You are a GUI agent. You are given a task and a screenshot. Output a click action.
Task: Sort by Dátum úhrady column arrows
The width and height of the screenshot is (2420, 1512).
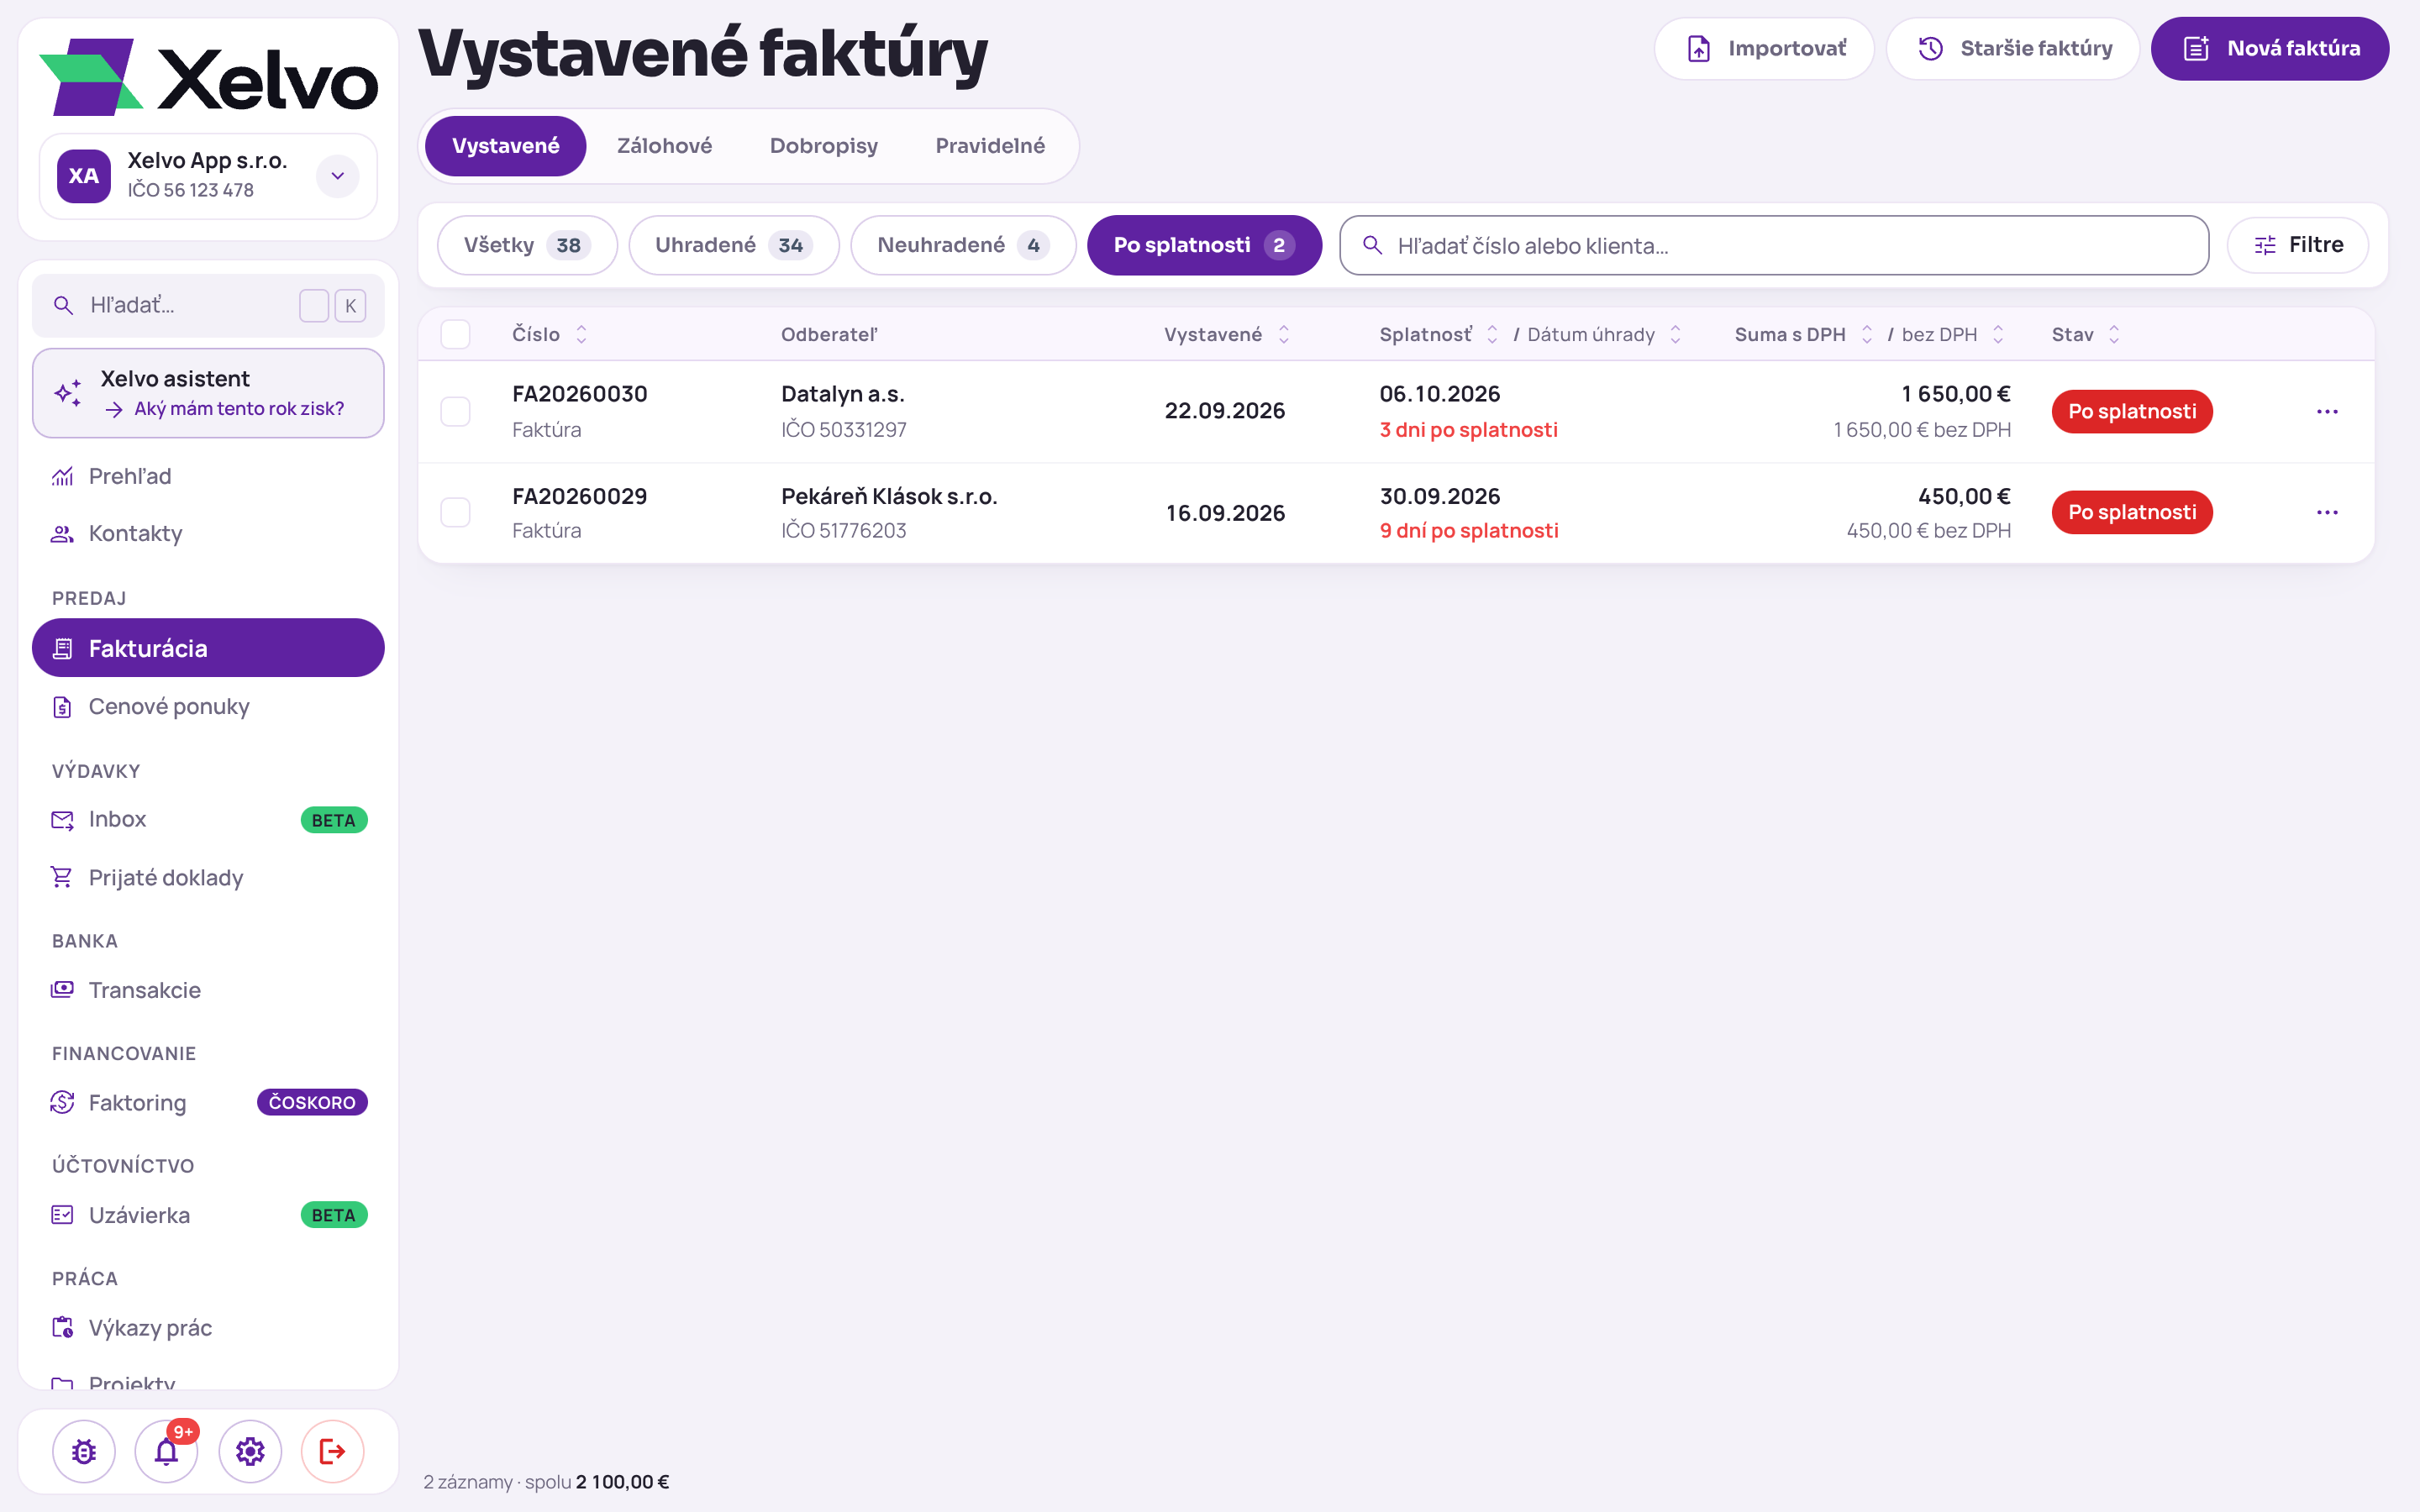pos(1676,335)
